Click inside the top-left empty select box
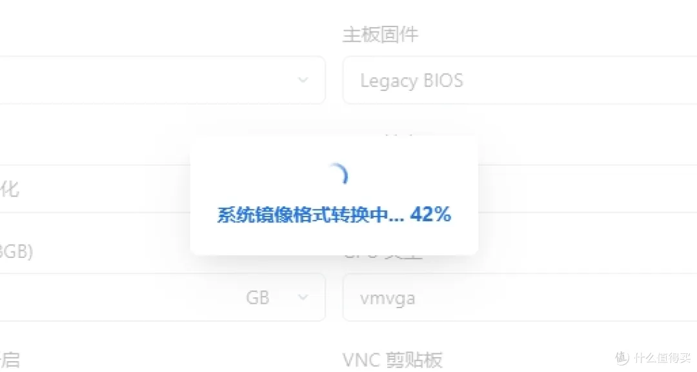Screen dimensions: 697x372 163,81
